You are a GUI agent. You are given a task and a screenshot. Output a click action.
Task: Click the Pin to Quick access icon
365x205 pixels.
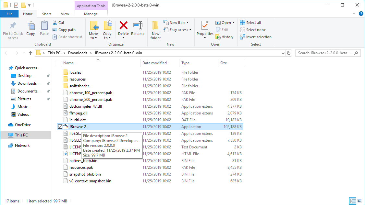coord(13,26)
